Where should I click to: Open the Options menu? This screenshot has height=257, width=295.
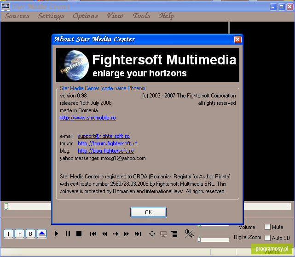86,16
